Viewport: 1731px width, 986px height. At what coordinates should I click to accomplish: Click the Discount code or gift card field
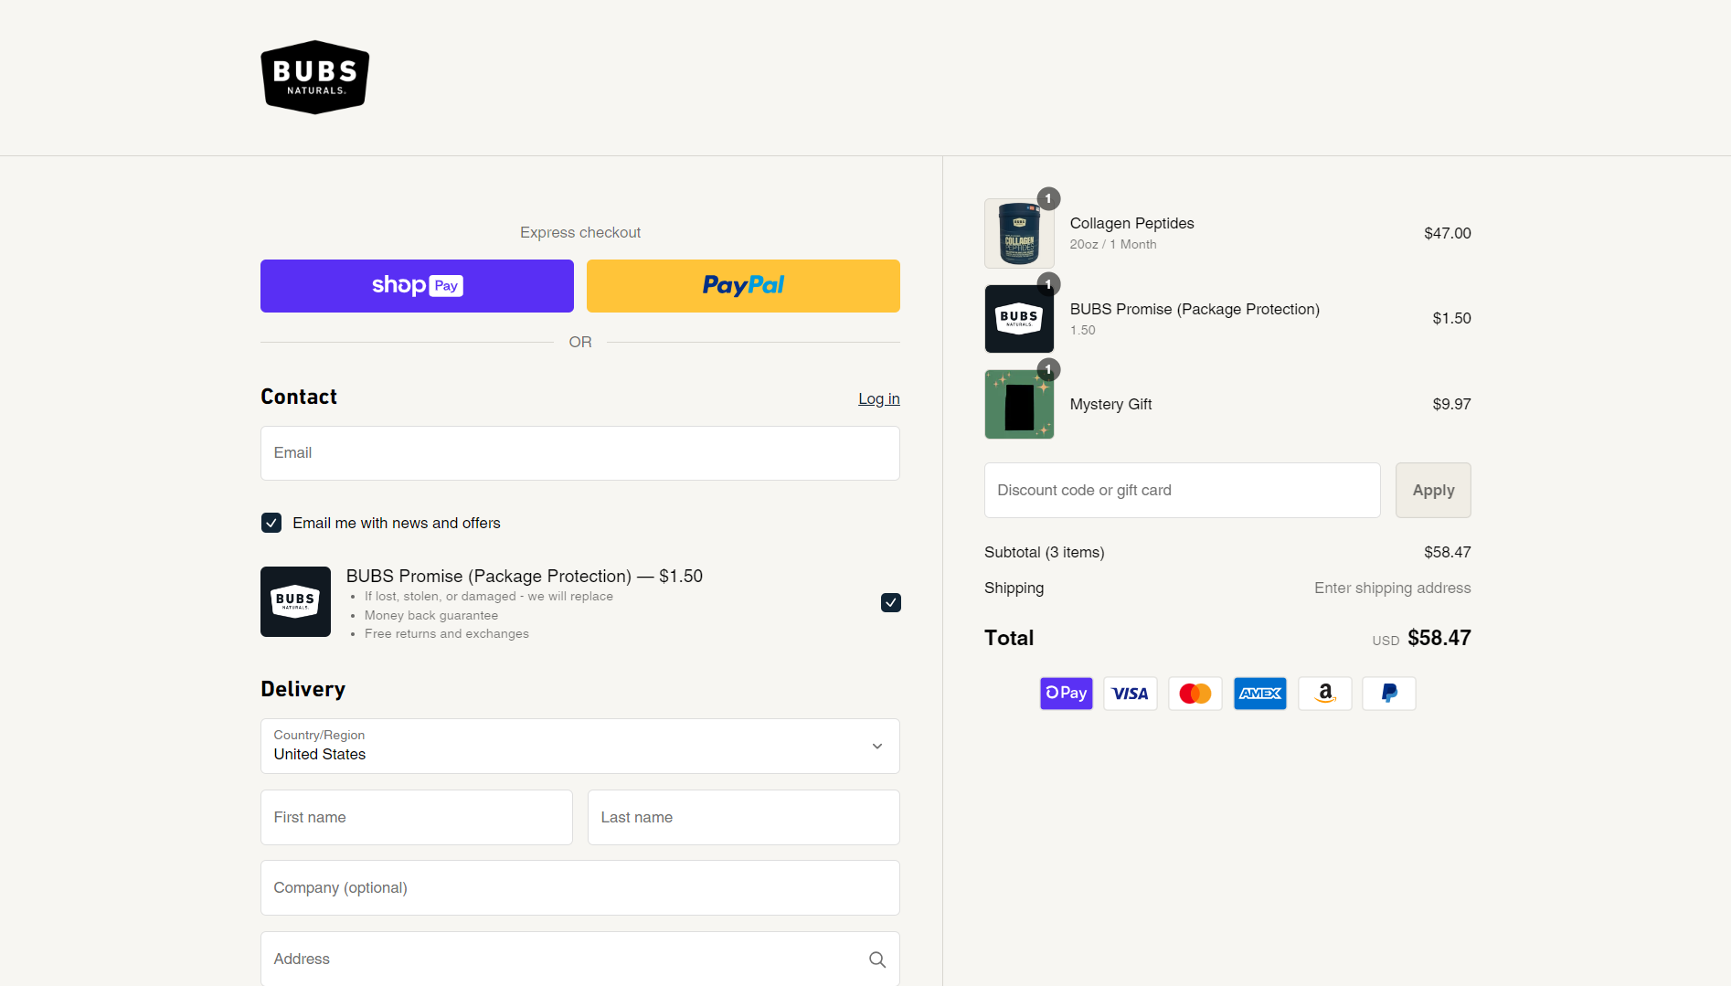tap(1183, 490)
